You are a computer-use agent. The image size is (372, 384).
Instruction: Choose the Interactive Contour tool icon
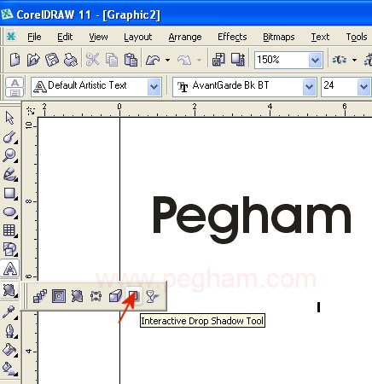(x=59, y=296)
